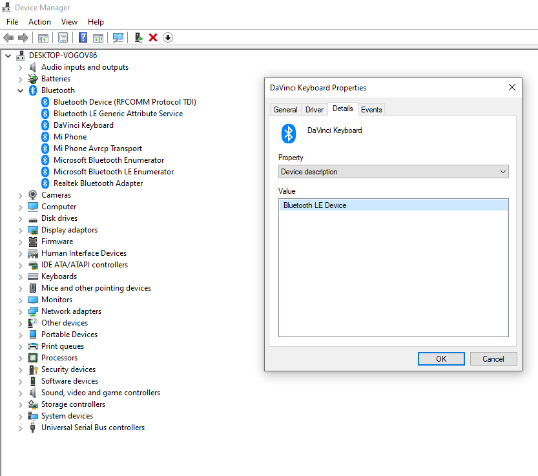538x476 pixels.
Task: Open the Properties toolbar icon
Action: point(63,37)
